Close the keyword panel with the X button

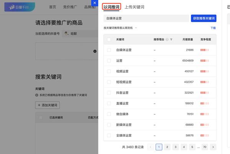coord(95,3)
